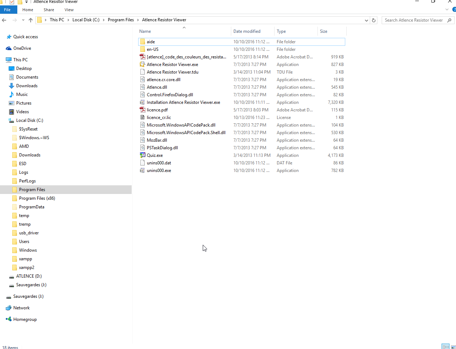
Task: Select Atlence.dll in the file list
Action: click(x=157, y=87)
